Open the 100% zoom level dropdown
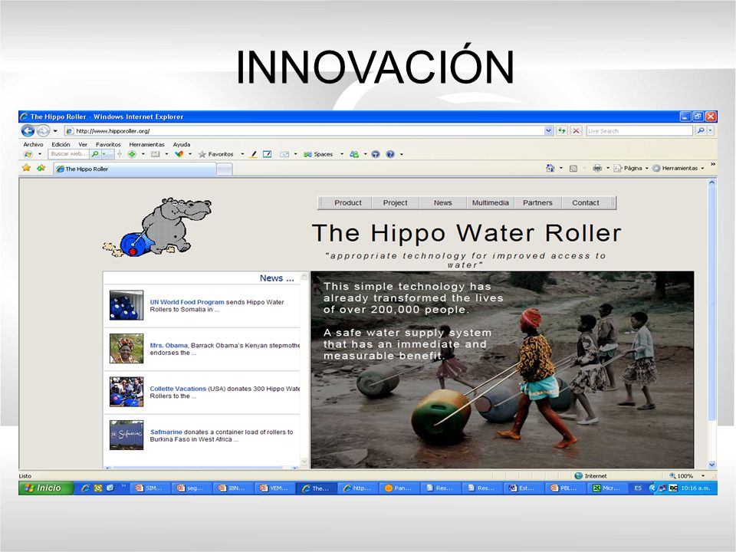Viewport: 736px width, 552px height. pos(703,475)
